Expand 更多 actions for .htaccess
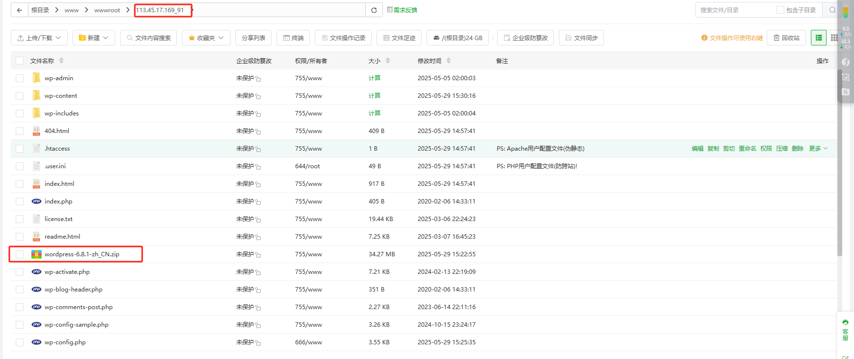Screen dimensions: 854x359 (818, 148)
